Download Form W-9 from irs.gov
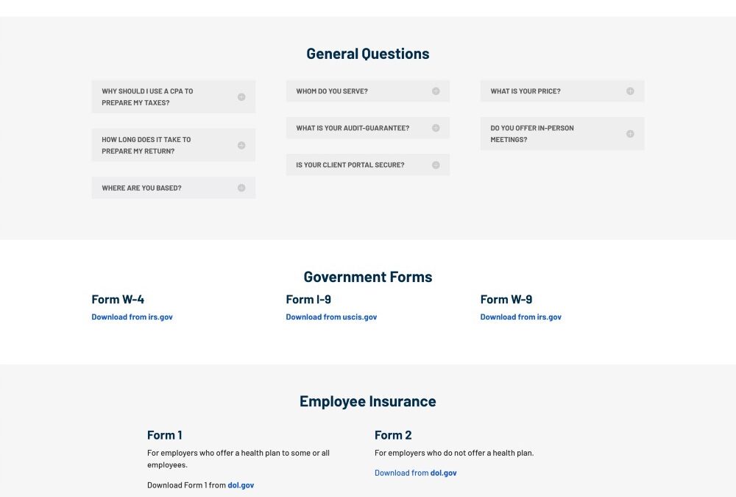Image resolution: width=736 pixels, height=497 pixels. [521, 317]
